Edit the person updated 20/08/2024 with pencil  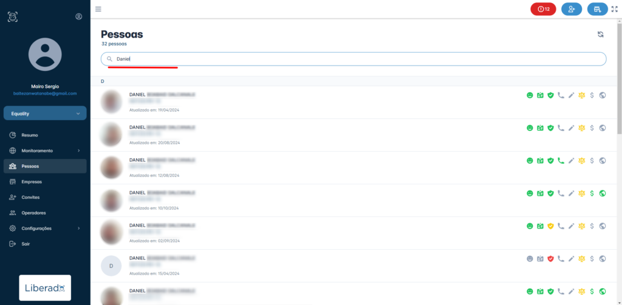point(571,128)
